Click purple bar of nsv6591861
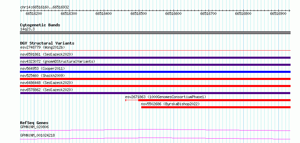Screen dimensions: 300x143 tap(155, 58)
